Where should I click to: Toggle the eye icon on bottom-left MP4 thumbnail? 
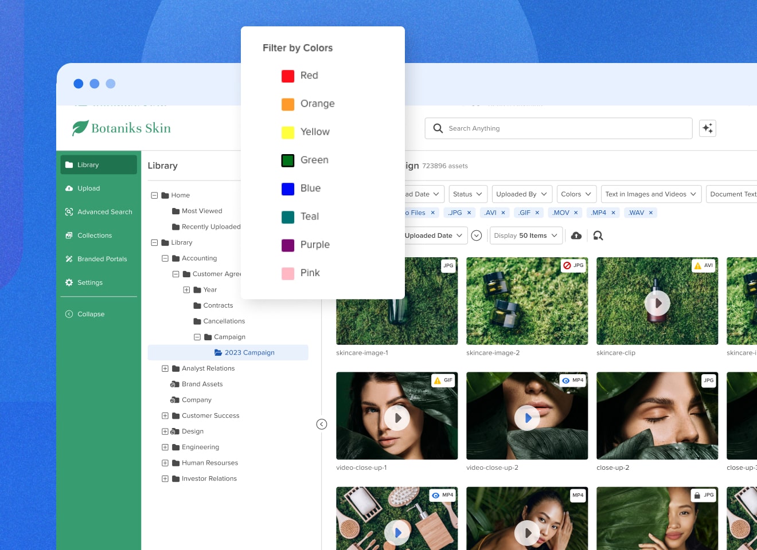(436, 495)
